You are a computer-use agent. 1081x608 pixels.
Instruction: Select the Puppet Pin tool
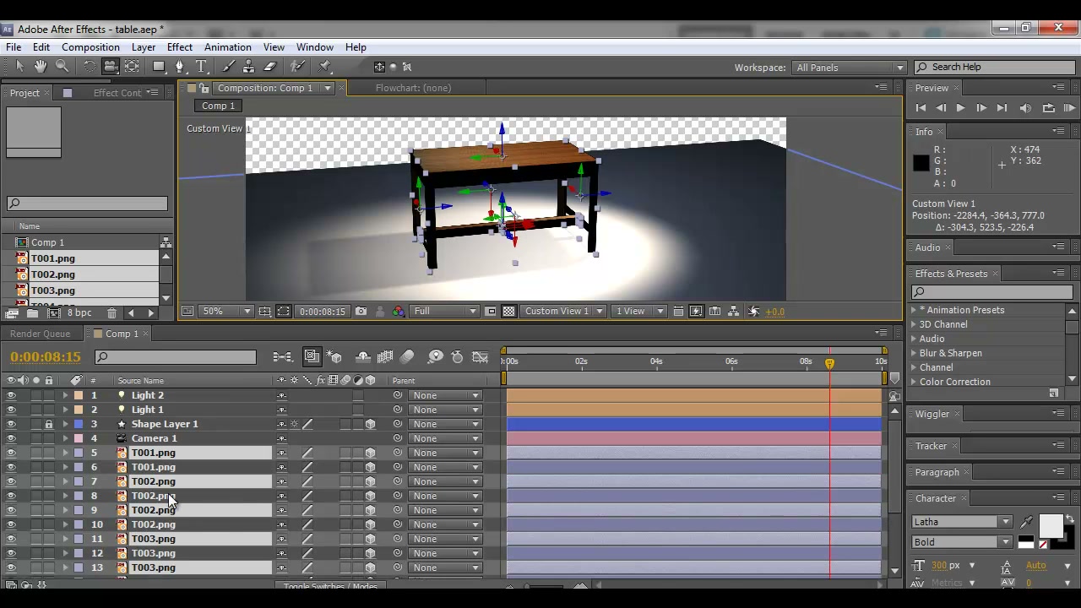325,67
